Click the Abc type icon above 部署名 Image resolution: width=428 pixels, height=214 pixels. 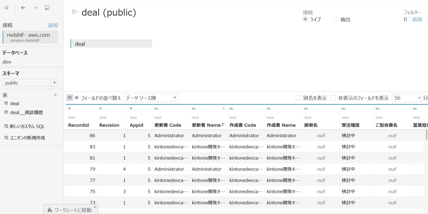click(306, 108)
